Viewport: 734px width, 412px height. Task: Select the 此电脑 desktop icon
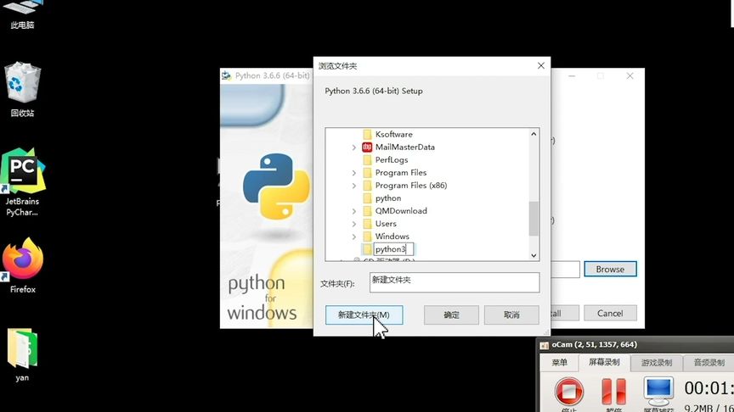click(22, 14)
